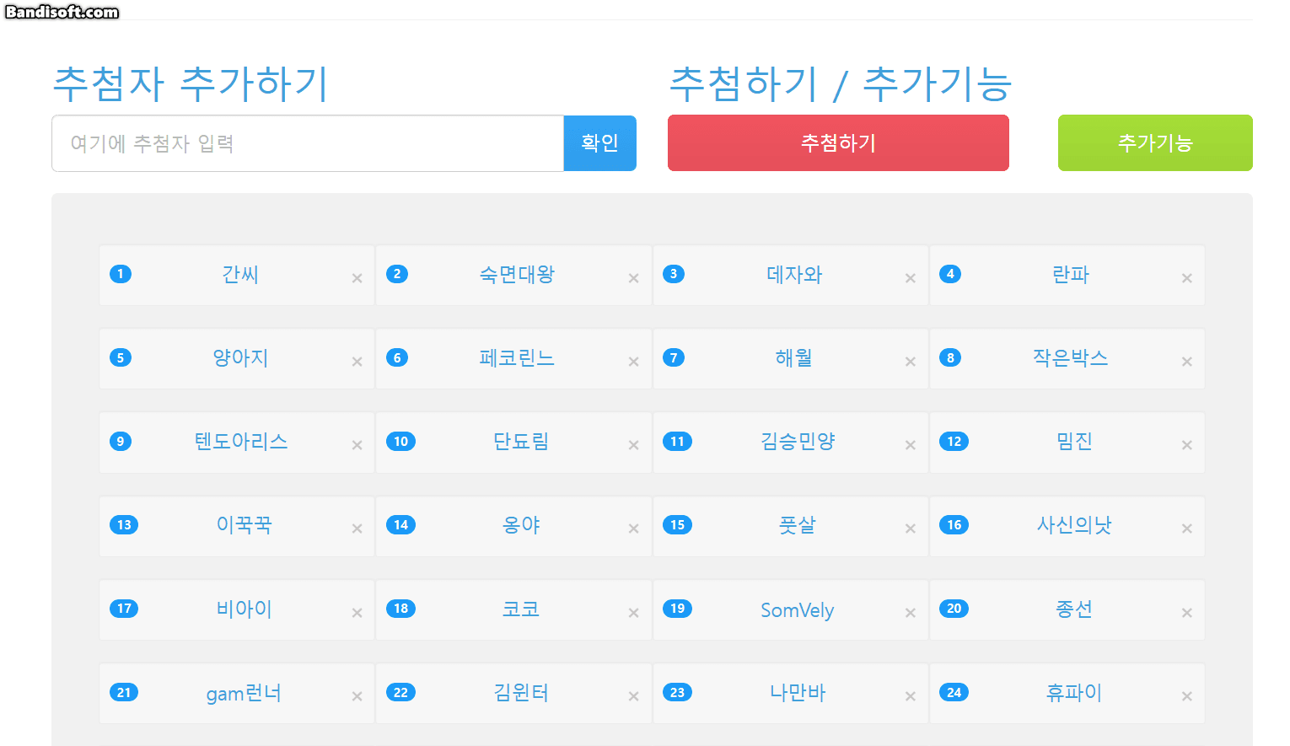The width and height of the screenshot is (1290, 746).
Task: Select the name 사신의낫
Action: click(x=1074, y=524)
